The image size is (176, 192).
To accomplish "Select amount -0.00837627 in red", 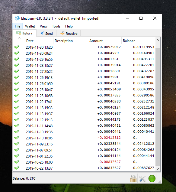I will point(109,162).
